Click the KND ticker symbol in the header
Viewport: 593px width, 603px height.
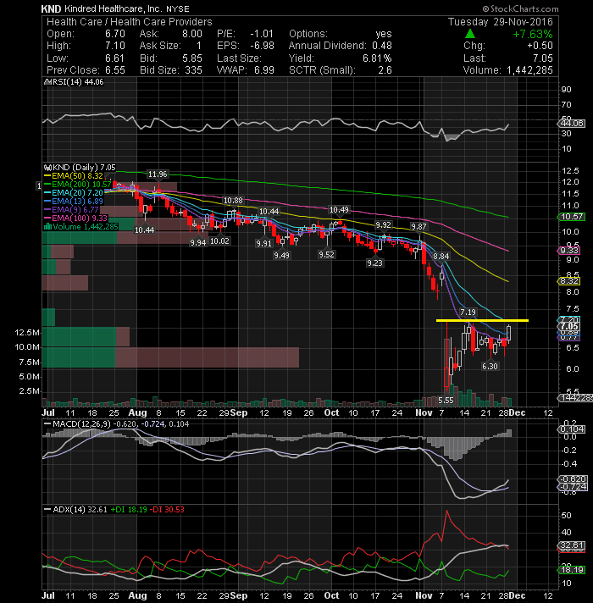[x=51, y=8]
